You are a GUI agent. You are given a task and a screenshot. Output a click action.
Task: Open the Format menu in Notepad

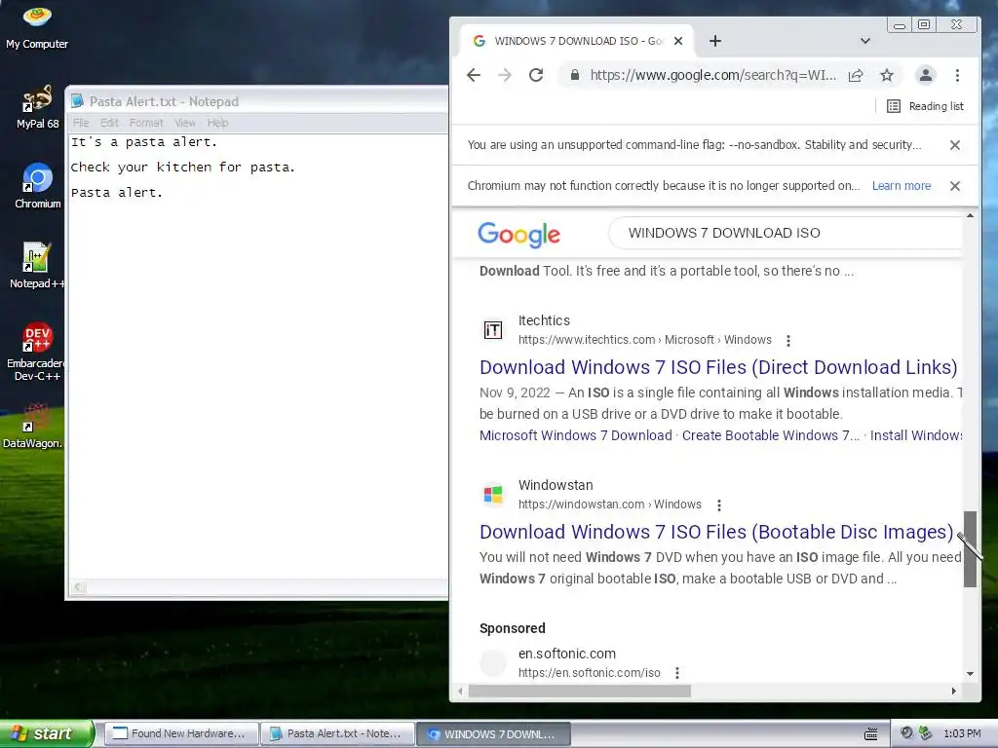click(x=146, y=123)
